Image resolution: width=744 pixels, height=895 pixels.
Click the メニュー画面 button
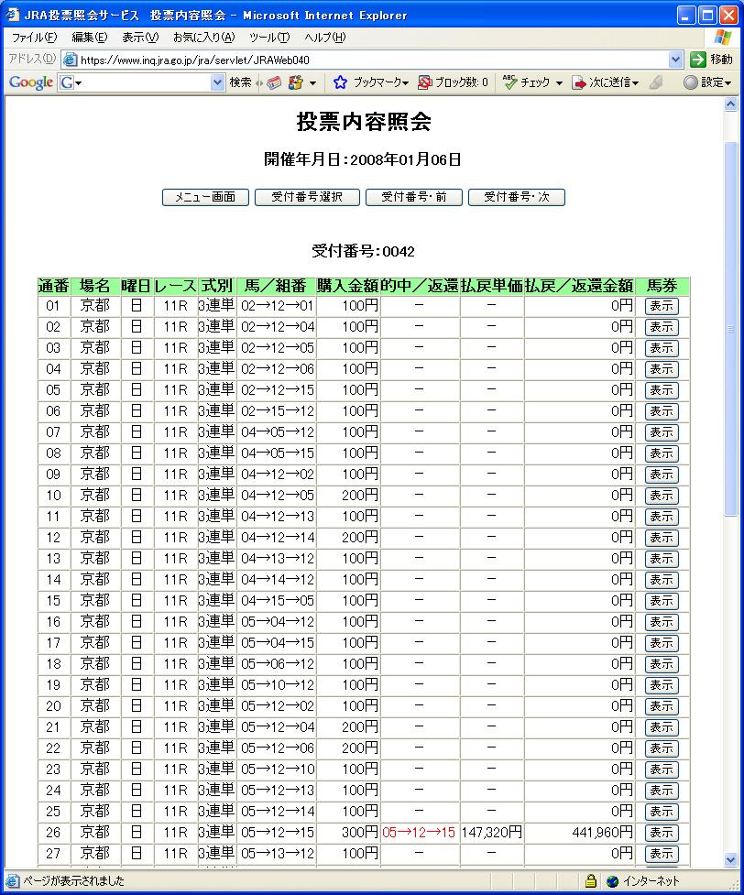[205, 198]
